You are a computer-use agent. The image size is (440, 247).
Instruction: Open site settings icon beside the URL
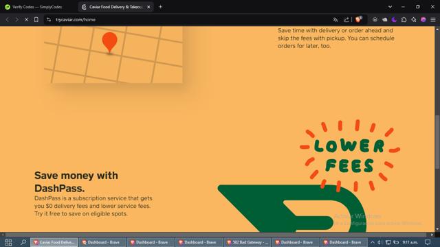49,20
